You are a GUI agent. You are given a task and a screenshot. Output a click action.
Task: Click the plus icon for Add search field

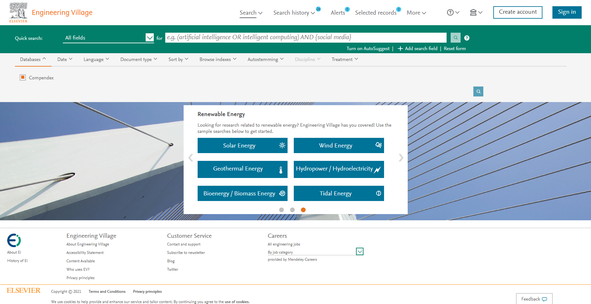pyautogui.click(x=400, y=49)
